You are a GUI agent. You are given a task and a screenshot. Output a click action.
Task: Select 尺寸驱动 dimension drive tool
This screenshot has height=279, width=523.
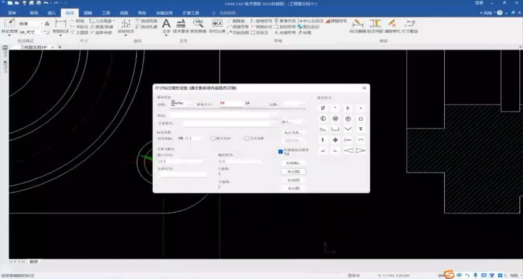[x=410, y=27]
